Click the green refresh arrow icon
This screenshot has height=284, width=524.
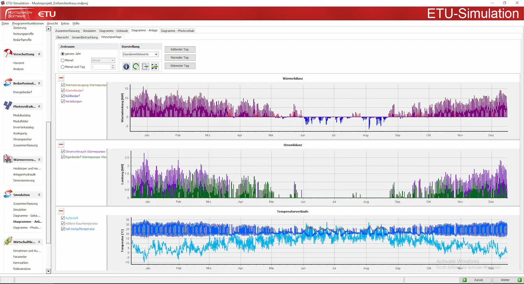click(136, 66)
